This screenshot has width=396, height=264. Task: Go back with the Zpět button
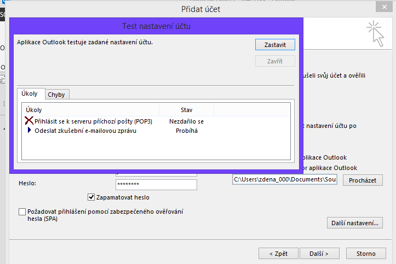[278, 254]
